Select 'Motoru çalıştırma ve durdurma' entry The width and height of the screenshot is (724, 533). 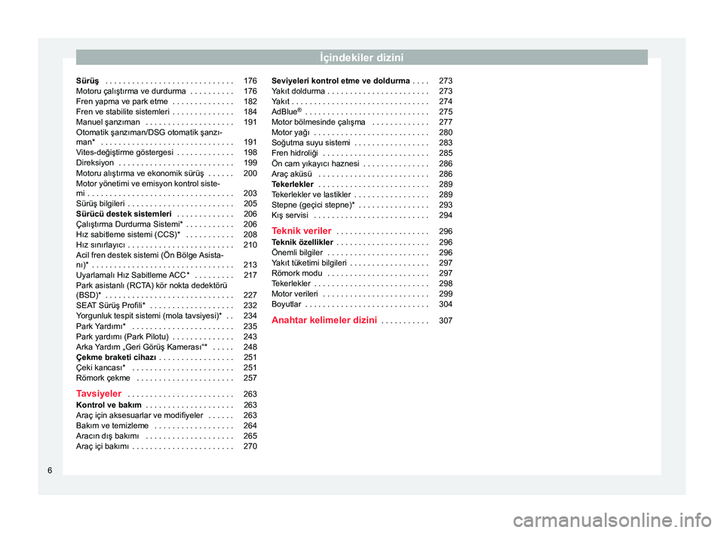coord(166,91)
